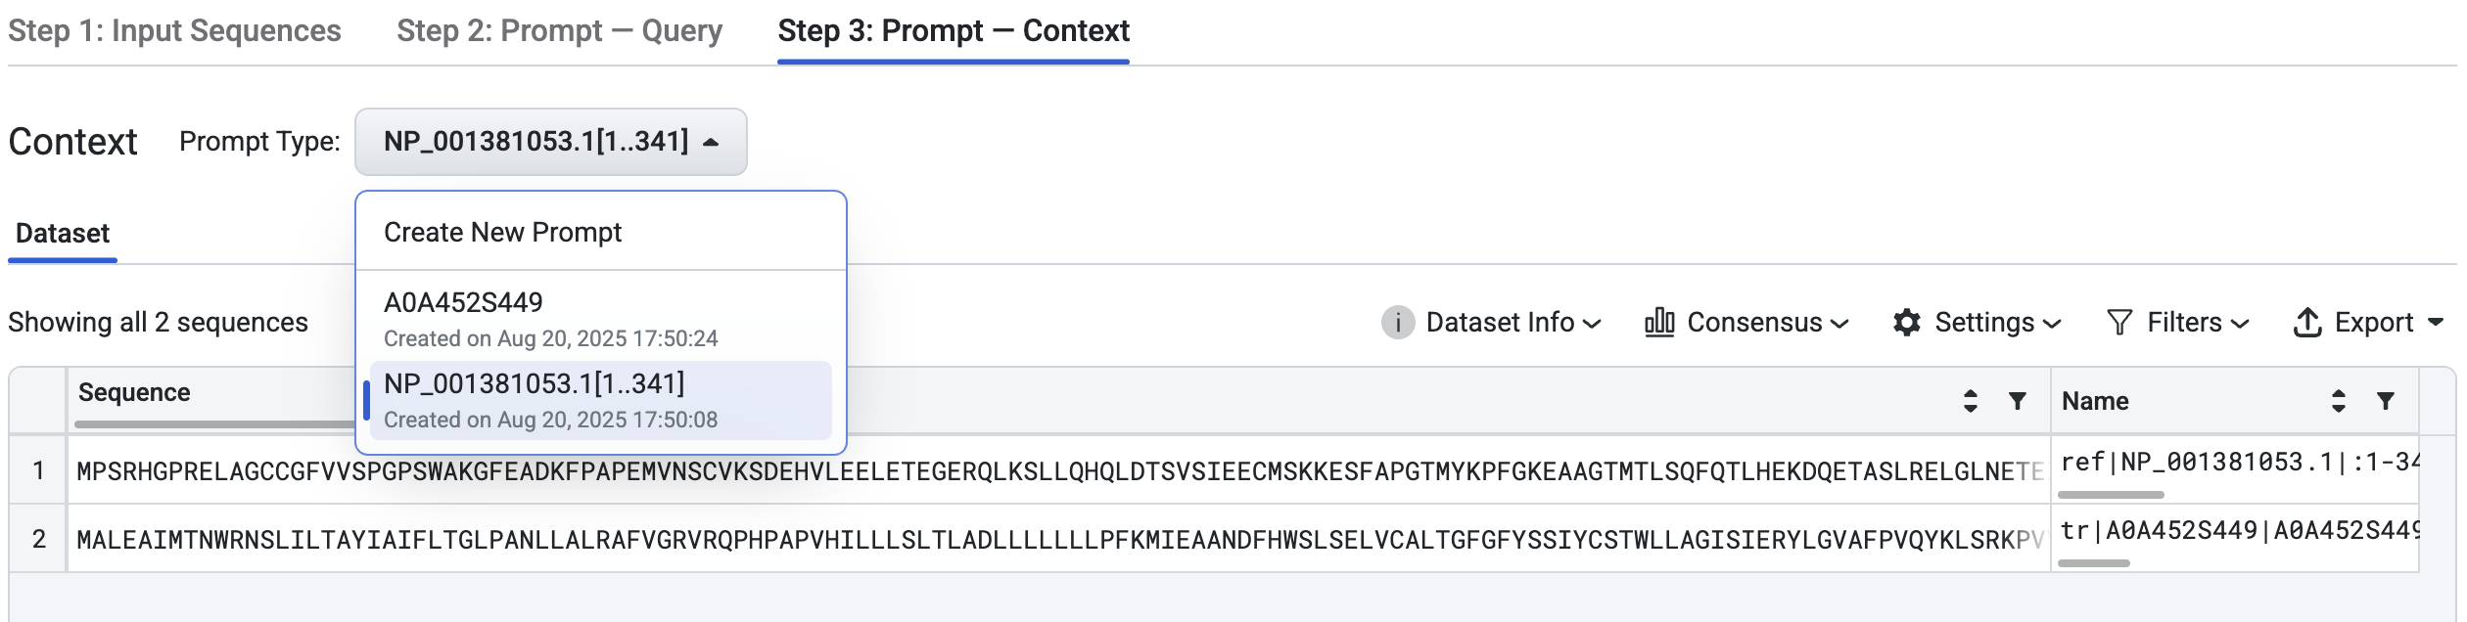Filter the Name column via its funnel icon
Image resolution: width=2467 pixels, height=622 pixels.
(x=2387, y=401)
